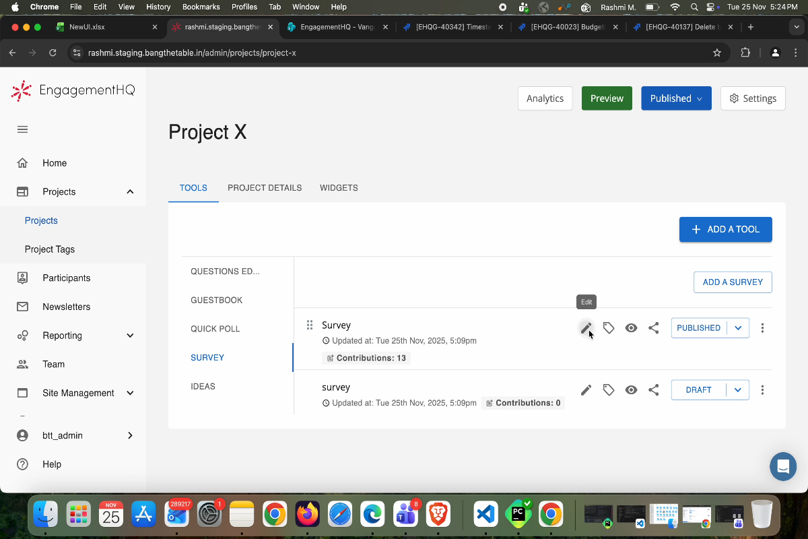Switch to EngagementHQ - Vang tab
Screen dimensions: 808x539
point(338,27)
